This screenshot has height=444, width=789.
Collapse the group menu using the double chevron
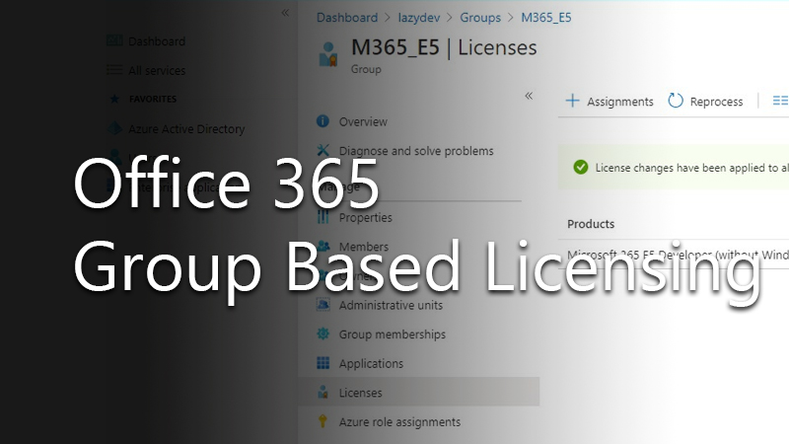click(529, 96)
